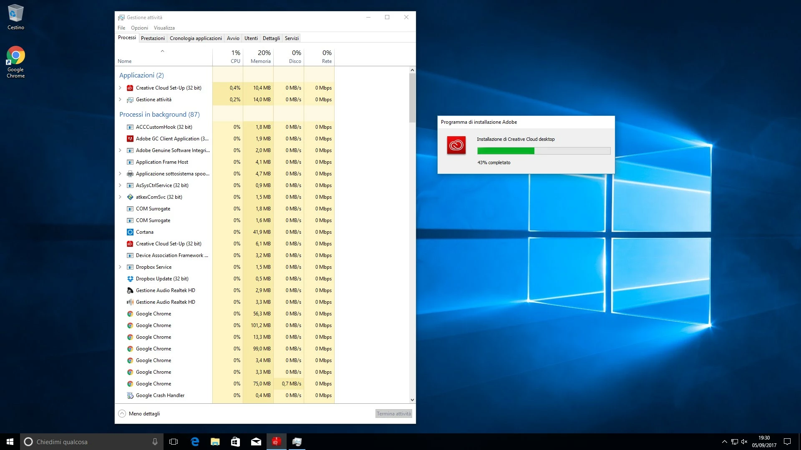Click the Cortana process icon
Screen dimensions: 801x450
[130, 232]
